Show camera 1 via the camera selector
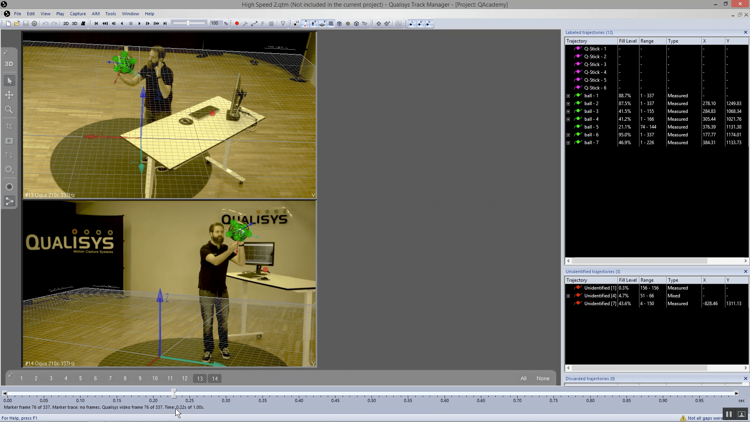This screenshot has height=422, width=750. [x=21, y=378]
